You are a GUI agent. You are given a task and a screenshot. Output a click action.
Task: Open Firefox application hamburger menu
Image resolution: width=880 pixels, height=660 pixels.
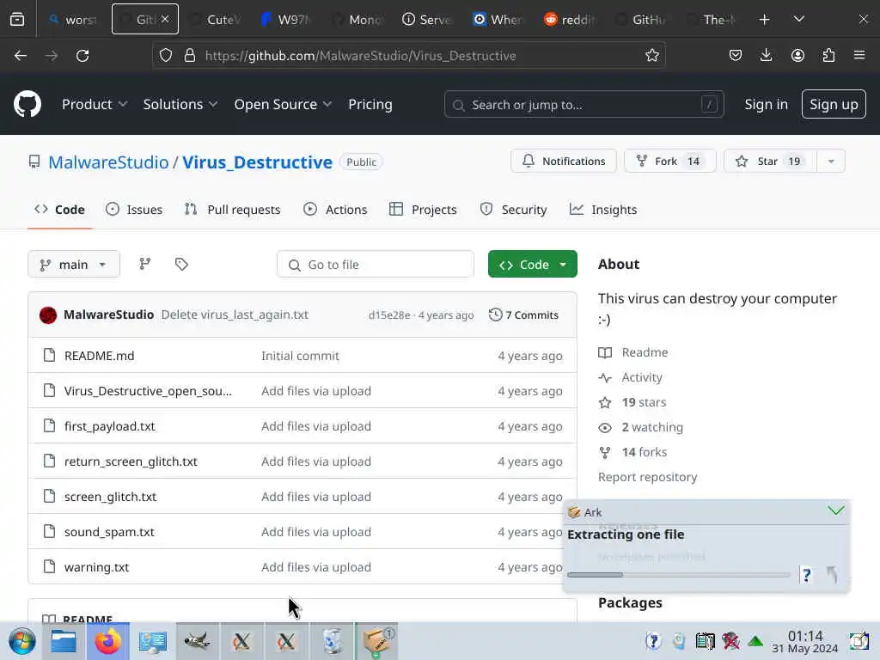(x=859, y=55)
